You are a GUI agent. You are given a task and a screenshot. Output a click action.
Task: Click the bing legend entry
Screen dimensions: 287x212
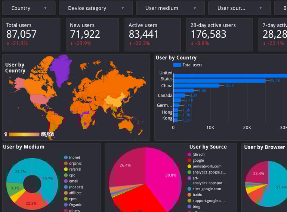click(194, 206)
